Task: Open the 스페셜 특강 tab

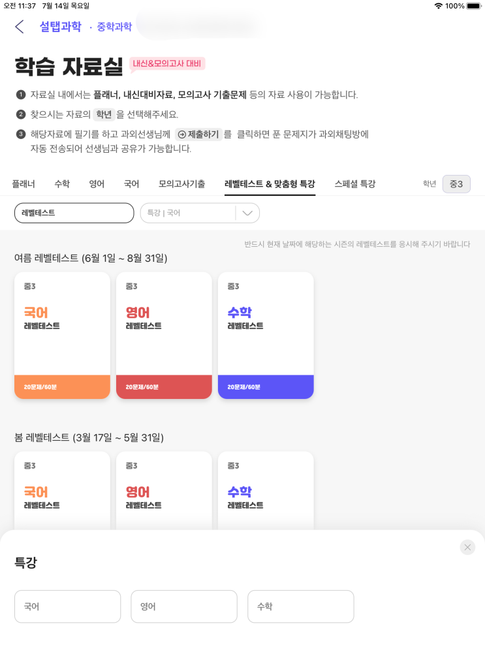Action: tap(354, 184)
